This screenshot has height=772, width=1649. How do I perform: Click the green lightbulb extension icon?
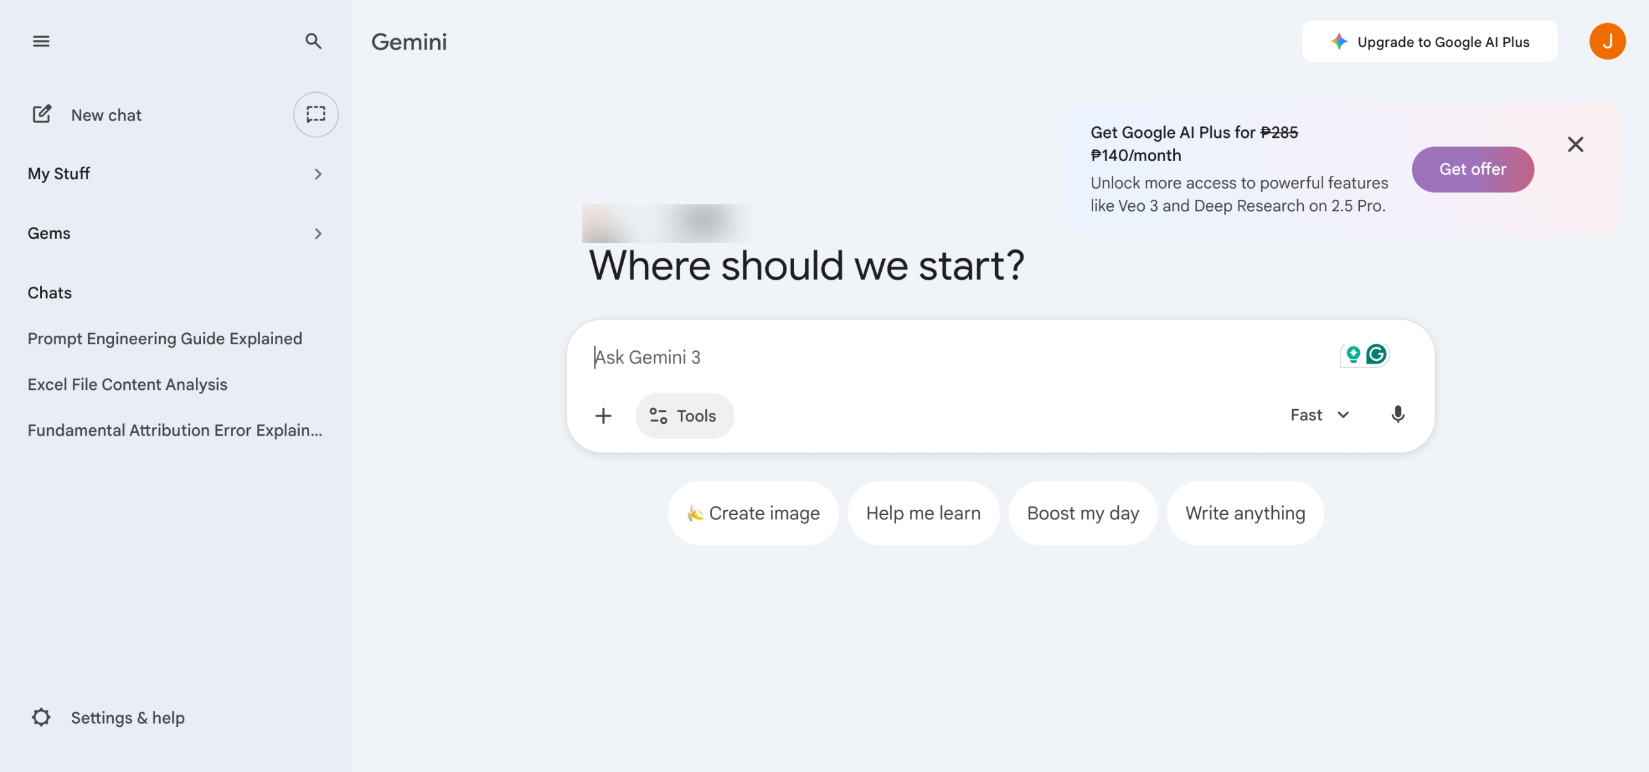1353,354
